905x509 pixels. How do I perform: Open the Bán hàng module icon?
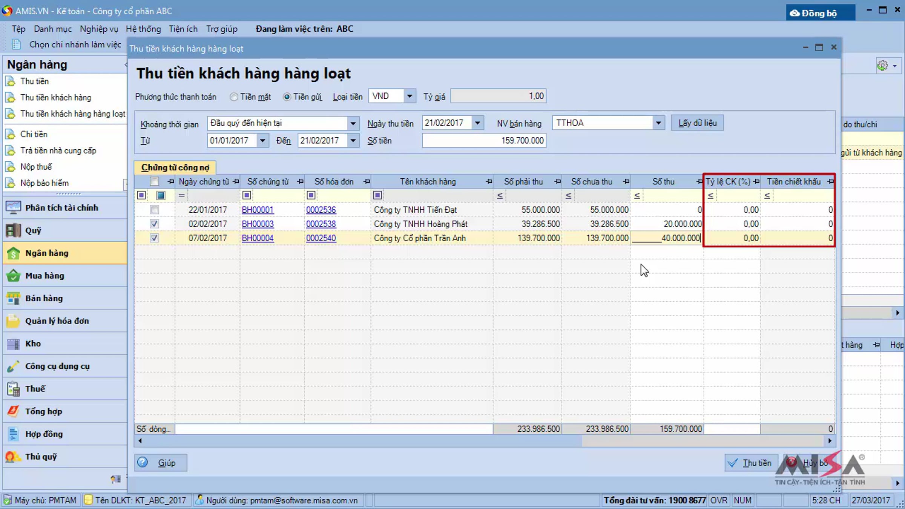coord(13,298)
